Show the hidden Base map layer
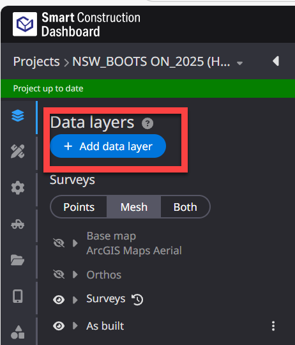295x345 pixels. [59, 243]
